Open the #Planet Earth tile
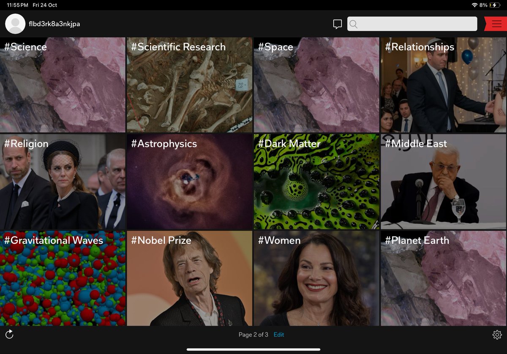This screenshot has height=354, width=507. coord(443,278)
